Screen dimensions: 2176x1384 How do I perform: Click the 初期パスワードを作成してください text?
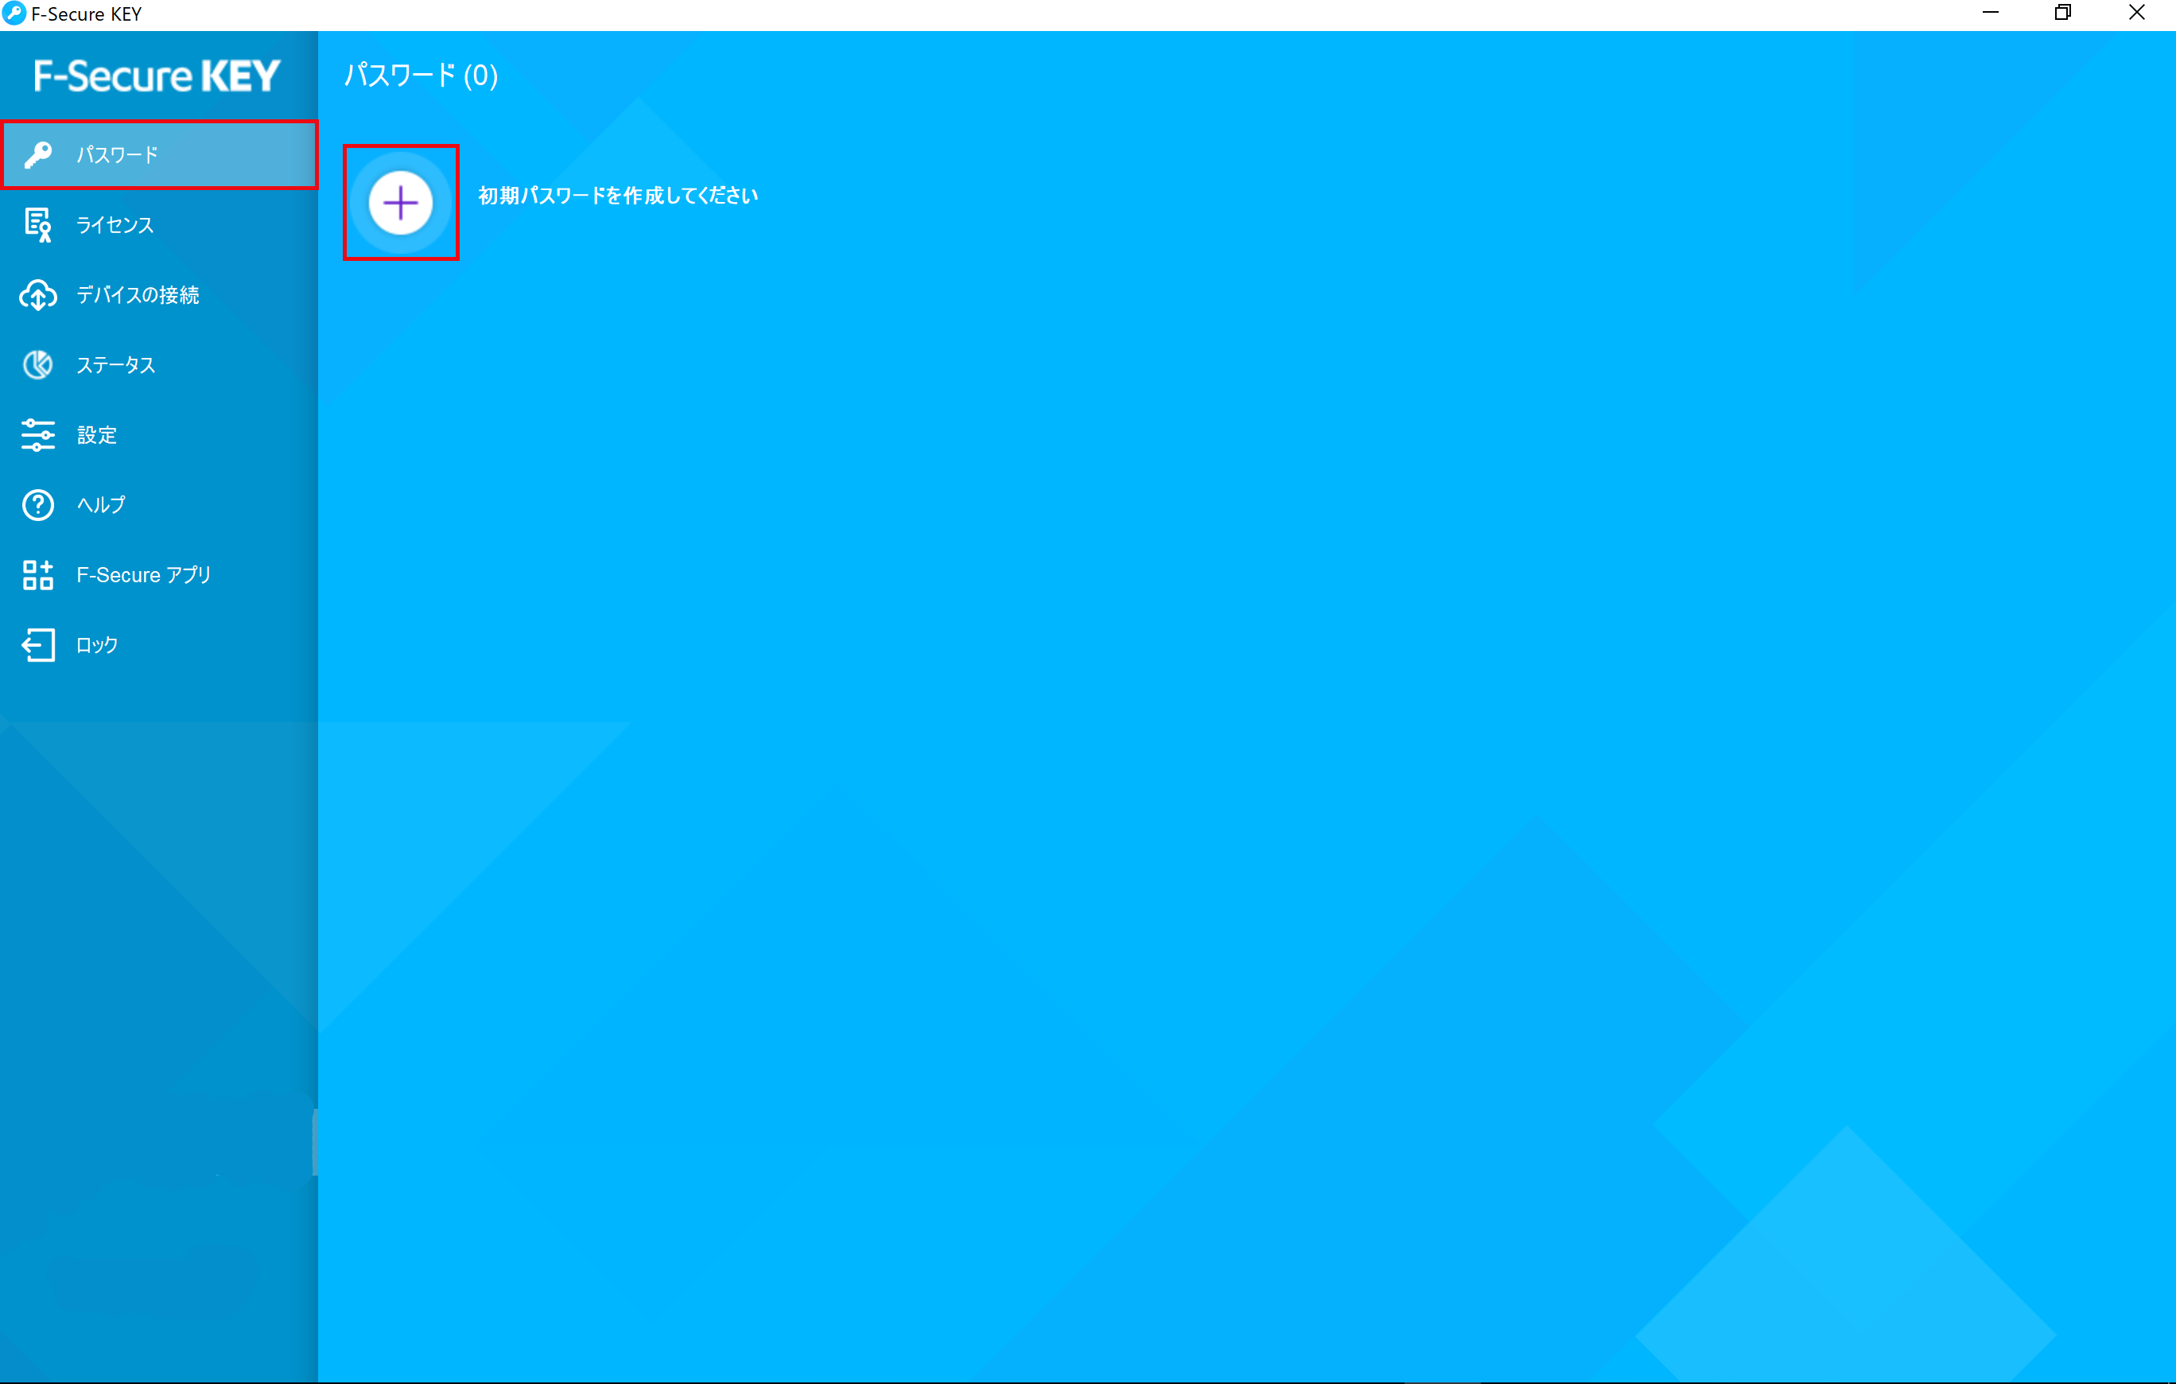coord(618,195)
